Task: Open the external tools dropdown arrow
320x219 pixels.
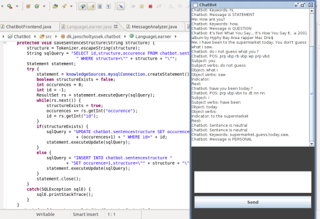Action: point(17,7)
